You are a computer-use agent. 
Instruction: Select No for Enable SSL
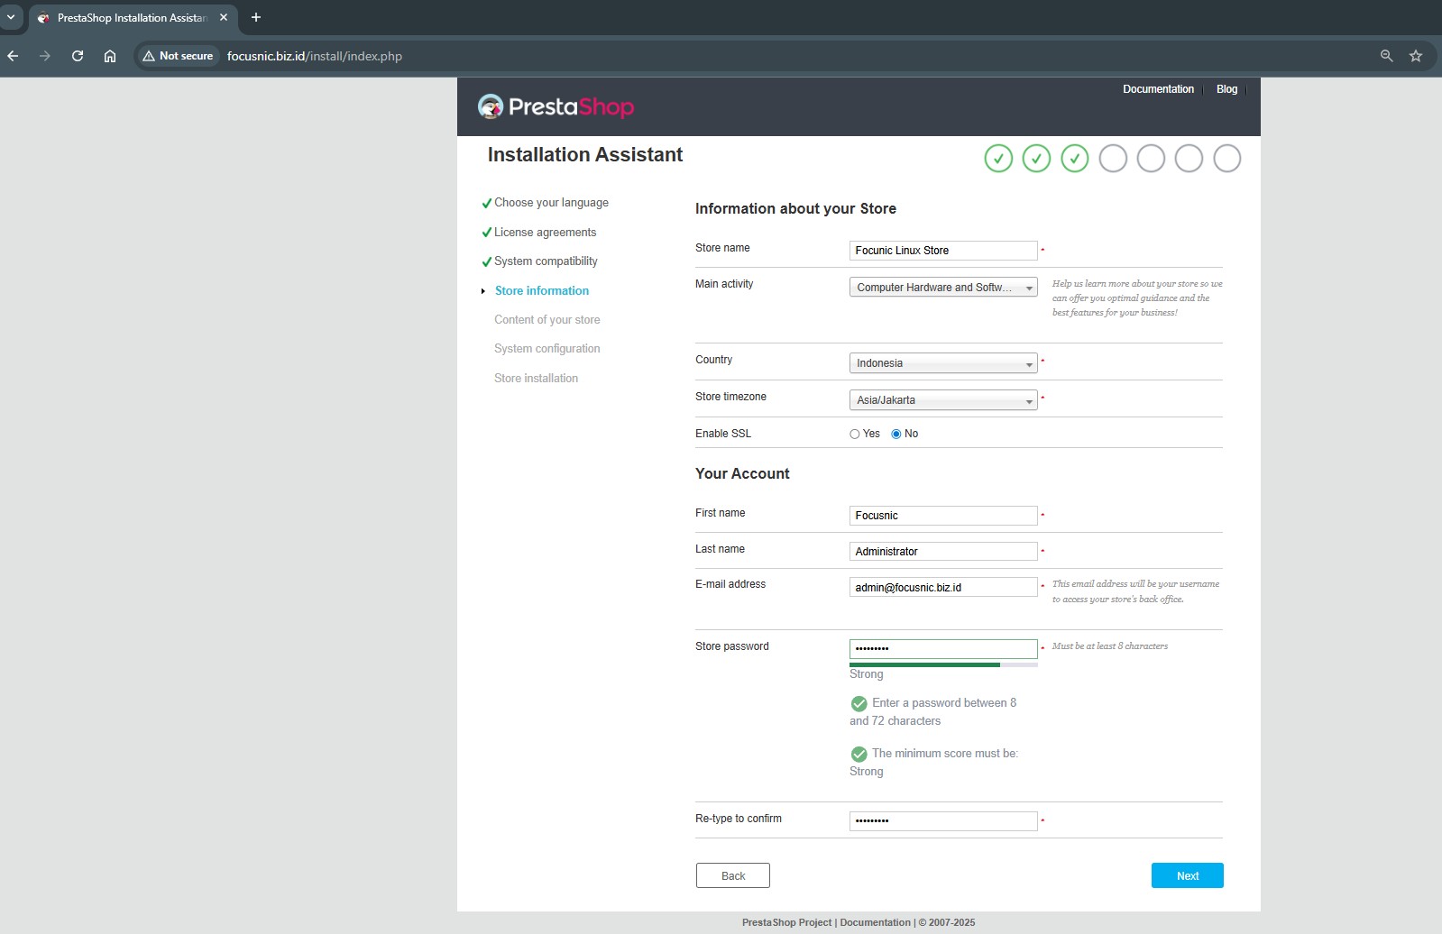click(x=896, y=435)
